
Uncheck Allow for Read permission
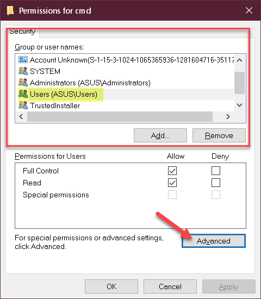point(172,183)
